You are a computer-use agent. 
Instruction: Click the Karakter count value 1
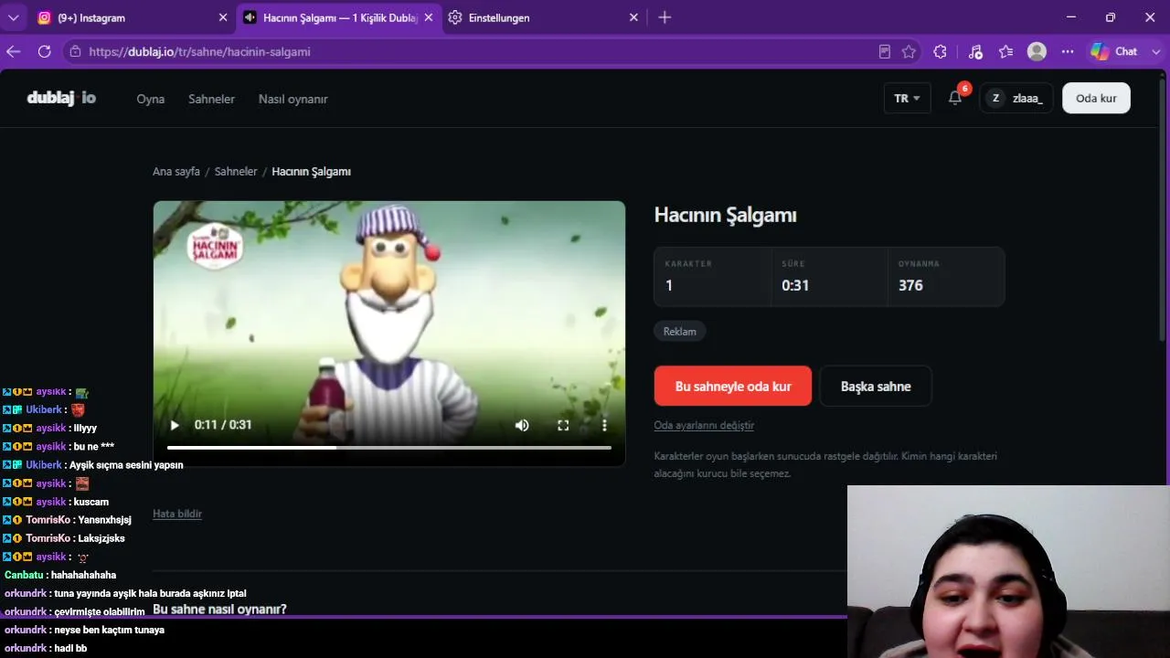coord(669,285)
